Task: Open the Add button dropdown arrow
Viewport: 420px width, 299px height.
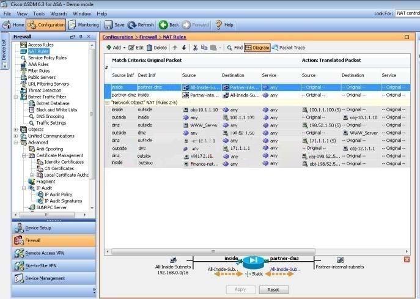Action: (124, 48)
